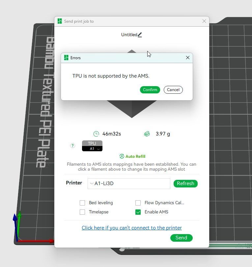Send the print job
Viewport: 252px width, 267px height.
pos(182,238)
